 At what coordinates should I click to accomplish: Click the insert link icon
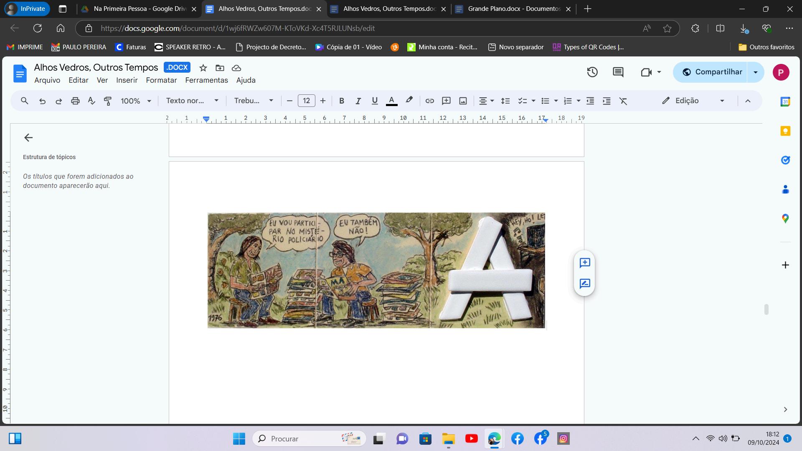tap(429, 101)
